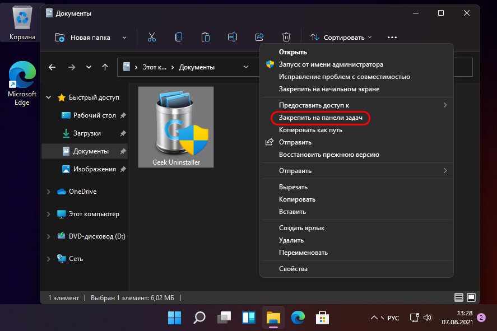Open the notification badge showing 2
Image resolution: width=497 pixels, height=331 pixels.
481,318
